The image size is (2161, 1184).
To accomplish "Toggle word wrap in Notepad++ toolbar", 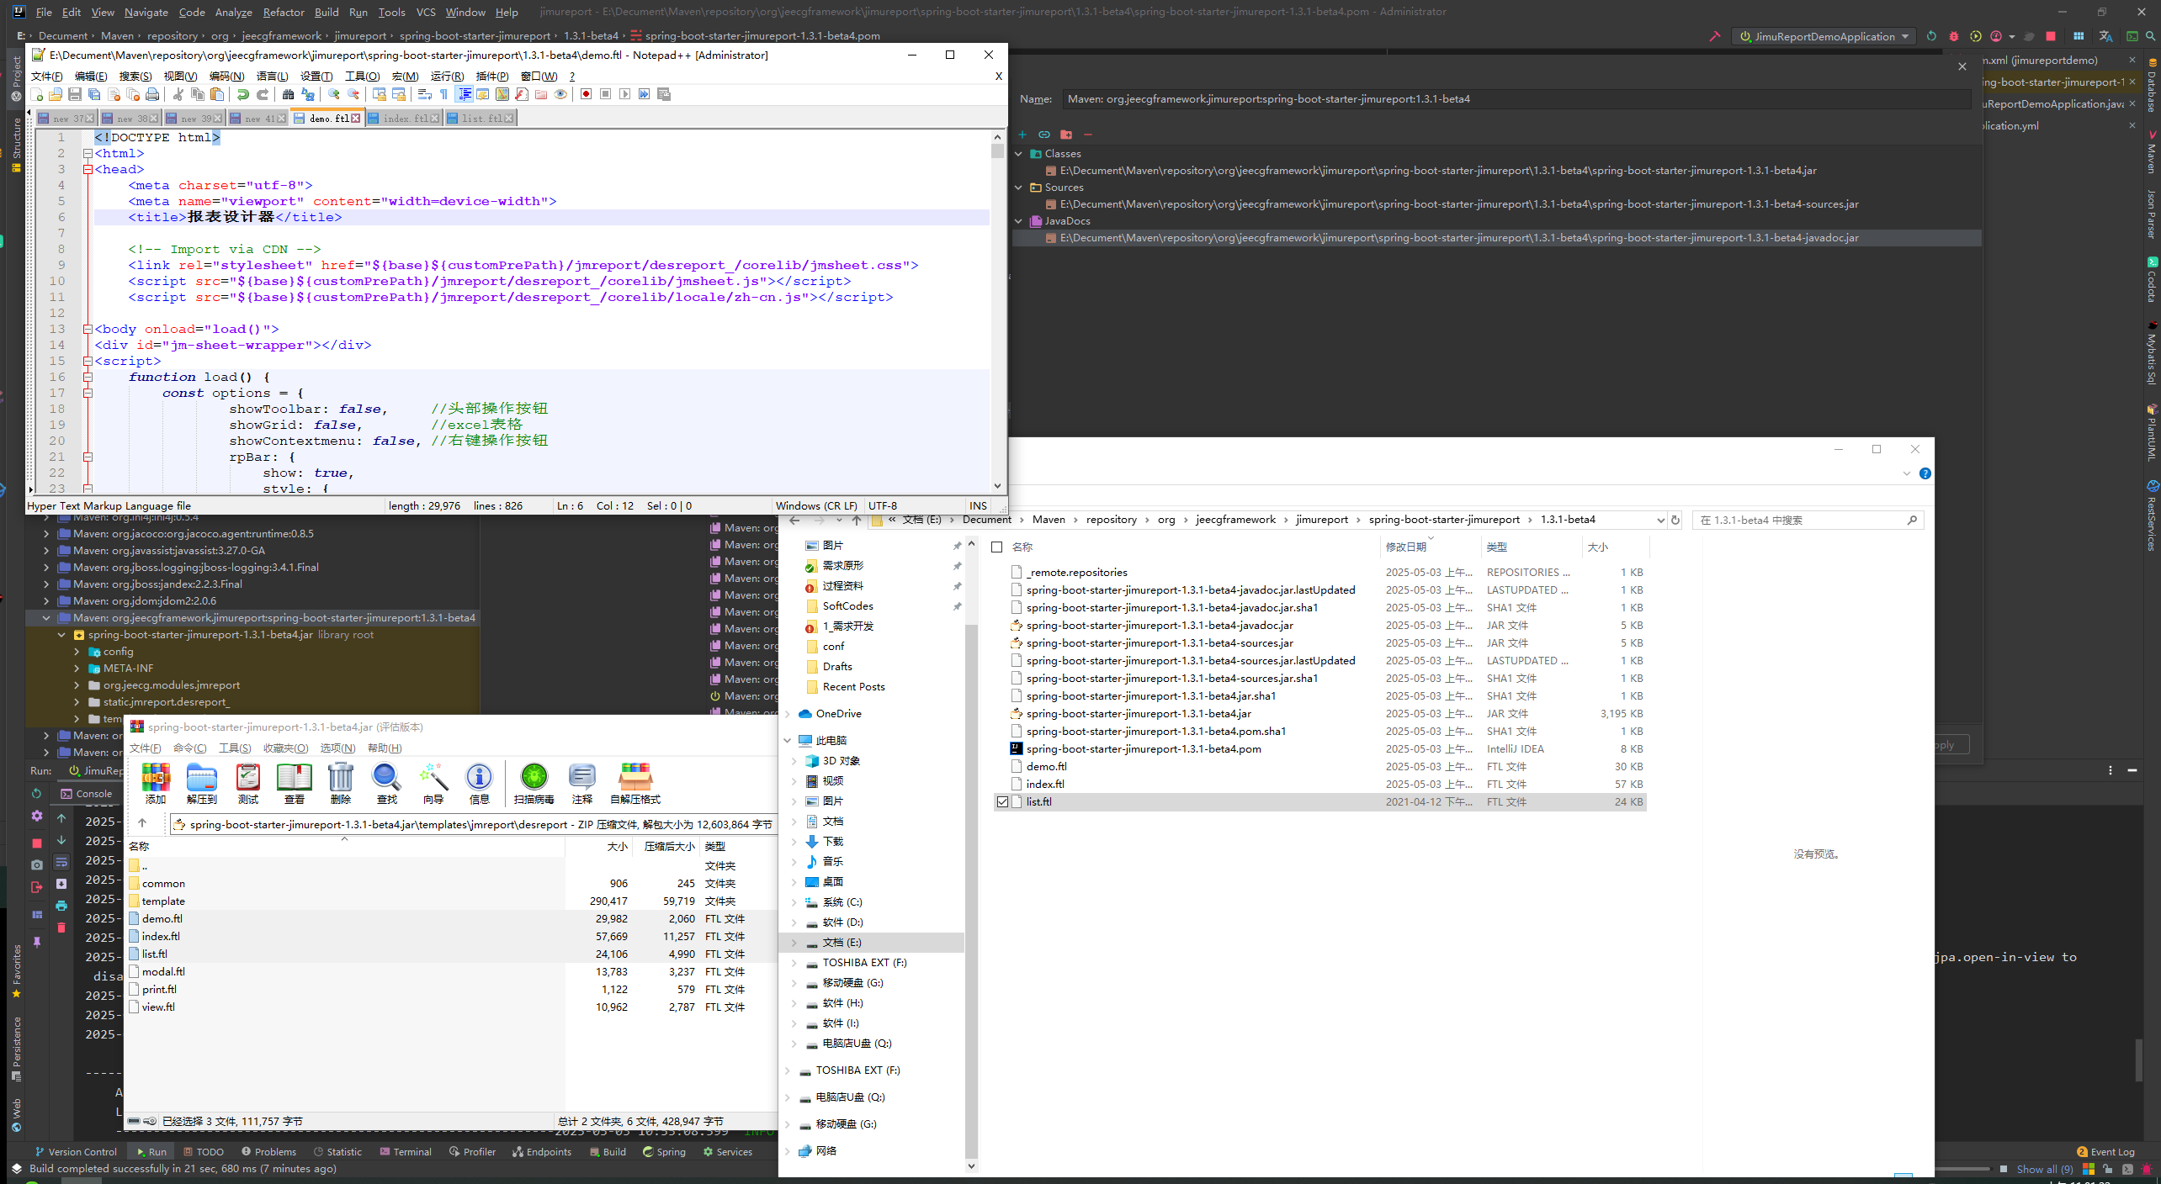I will point(424,94).
